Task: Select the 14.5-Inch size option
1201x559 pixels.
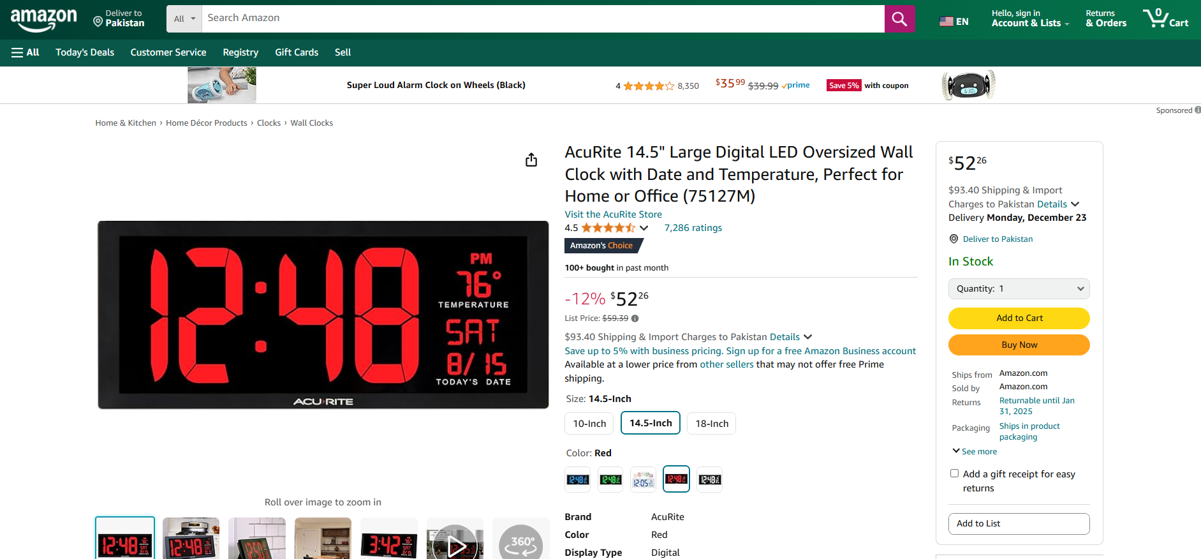Action: coord(651,423)
